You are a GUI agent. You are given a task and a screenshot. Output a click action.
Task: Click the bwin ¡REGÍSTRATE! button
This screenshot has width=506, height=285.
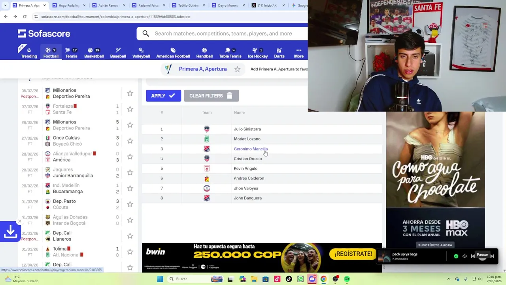[353, 254]
